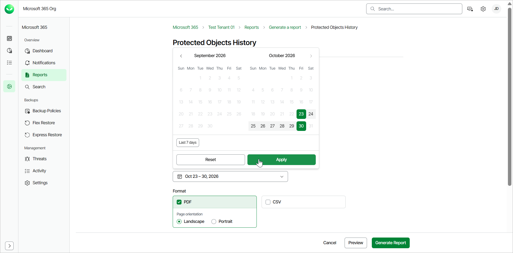Viewport: 513px width, 253px height.
Task: Open the Oct 23 – 30, 2026 date dropdown
Action: click(230, 176)
